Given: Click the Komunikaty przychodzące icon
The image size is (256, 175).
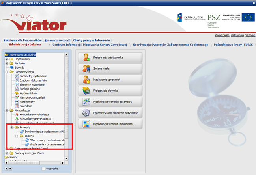Looking at the screenshot, I should tap(17, 119).
